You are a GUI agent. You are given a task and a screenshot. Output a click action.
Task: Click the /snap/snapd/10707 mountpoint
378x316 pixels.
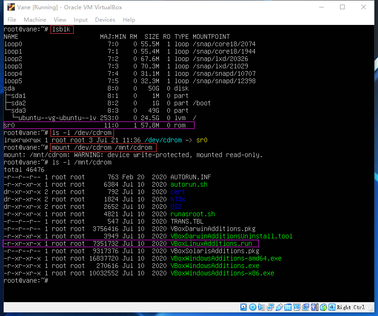pos(224,73)
